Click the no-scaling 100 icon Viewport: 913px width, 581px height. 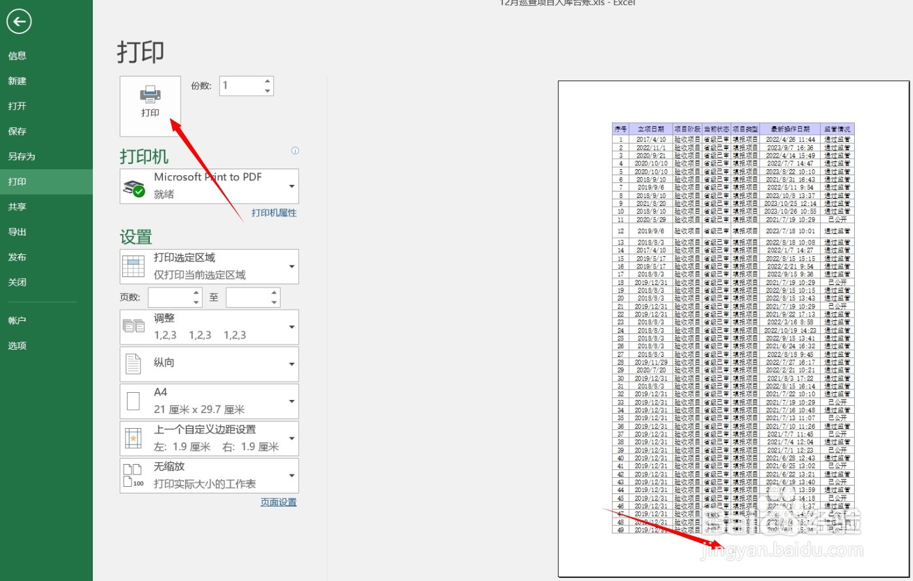point(133,476)
